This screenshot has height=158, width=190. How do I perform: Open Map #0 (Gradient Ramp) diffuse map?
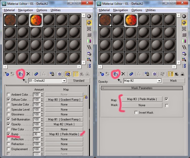pyautogui.click(x=64, y=100)
